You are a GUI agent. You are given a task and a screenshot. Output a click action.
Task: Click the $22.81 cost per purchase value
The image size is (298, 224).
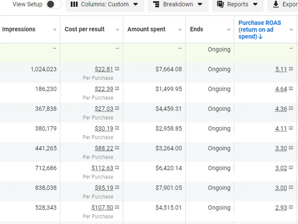click(104, 69)
